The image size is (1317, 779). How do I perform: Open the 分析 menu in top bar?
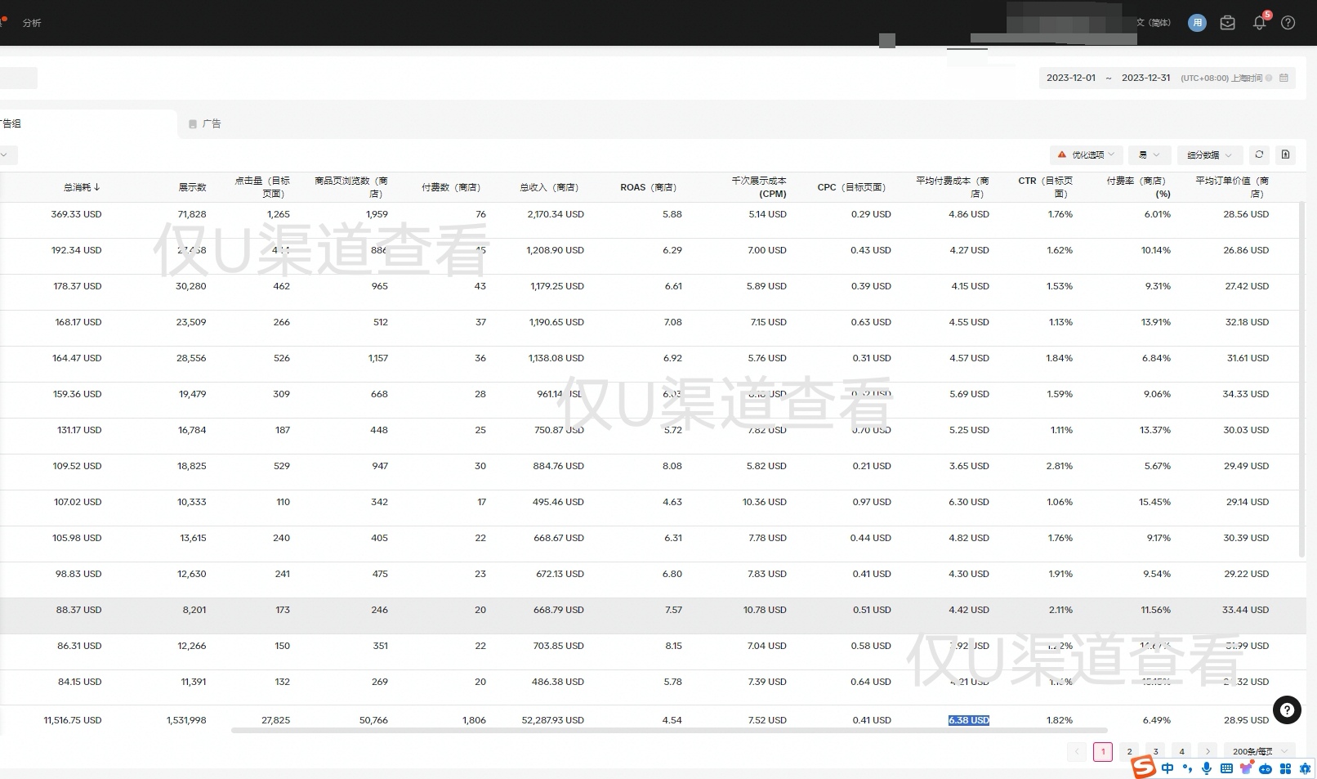[x=32, y=23]
